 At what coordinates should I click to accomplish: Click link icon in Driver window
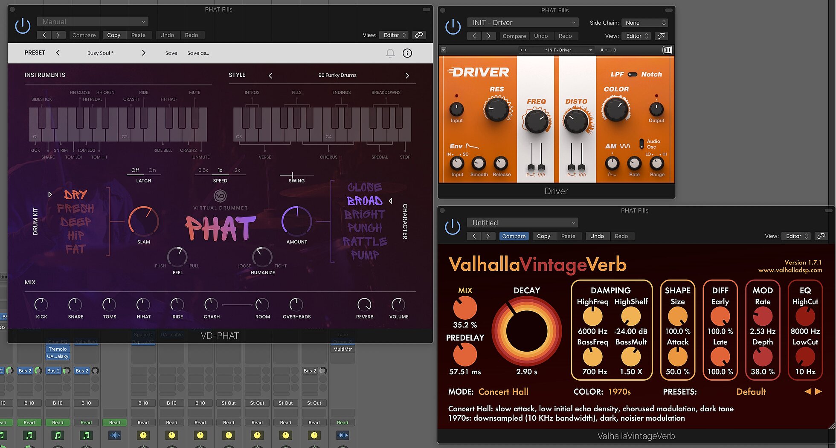[x=662, y=36]
